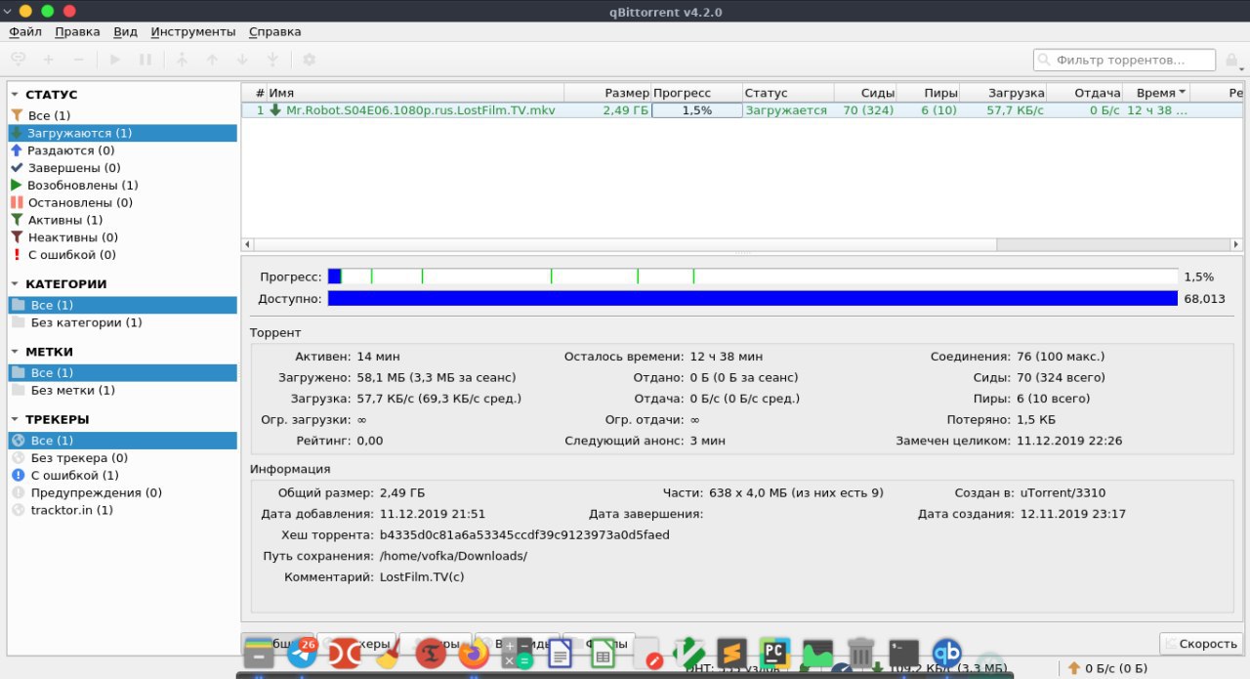
Task: Open LibreOffice Calc spreadsheet dock icon
Action: pyautogui.click(x=603, y=654)
